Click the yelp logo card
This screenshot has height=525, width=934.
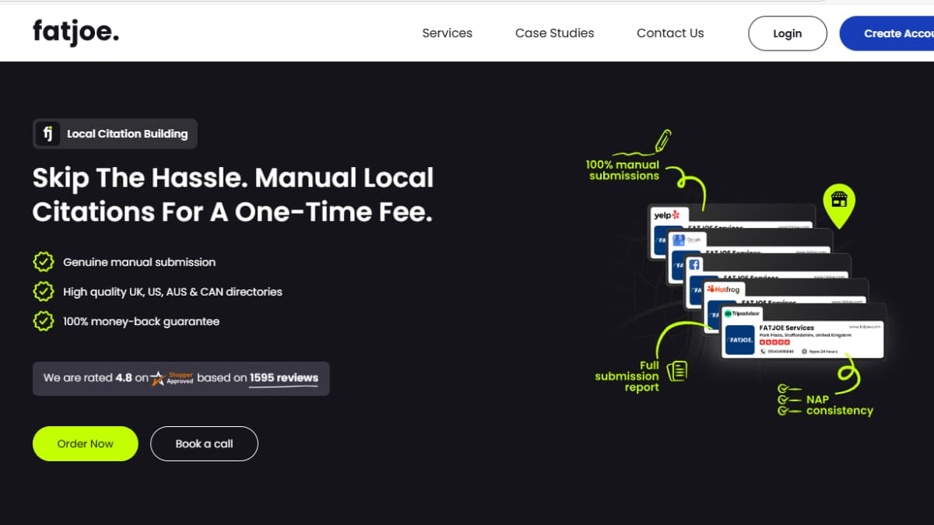pos(666,215)
